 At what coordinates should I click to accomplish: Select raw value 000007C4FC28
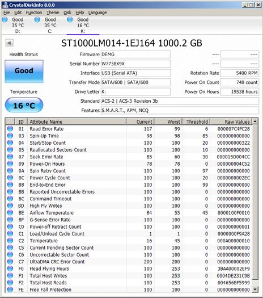[234, 129]
